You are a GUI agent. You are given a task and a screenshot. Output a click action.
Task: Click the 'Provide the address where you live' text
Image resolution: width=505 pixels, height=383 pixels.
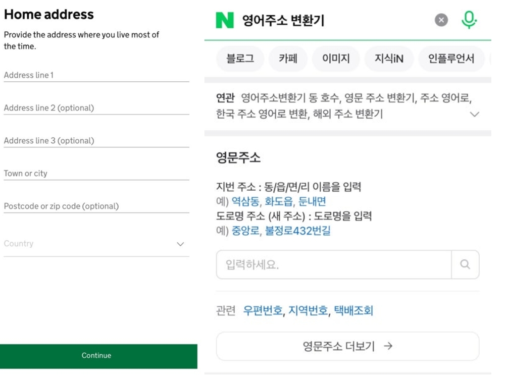81,40
